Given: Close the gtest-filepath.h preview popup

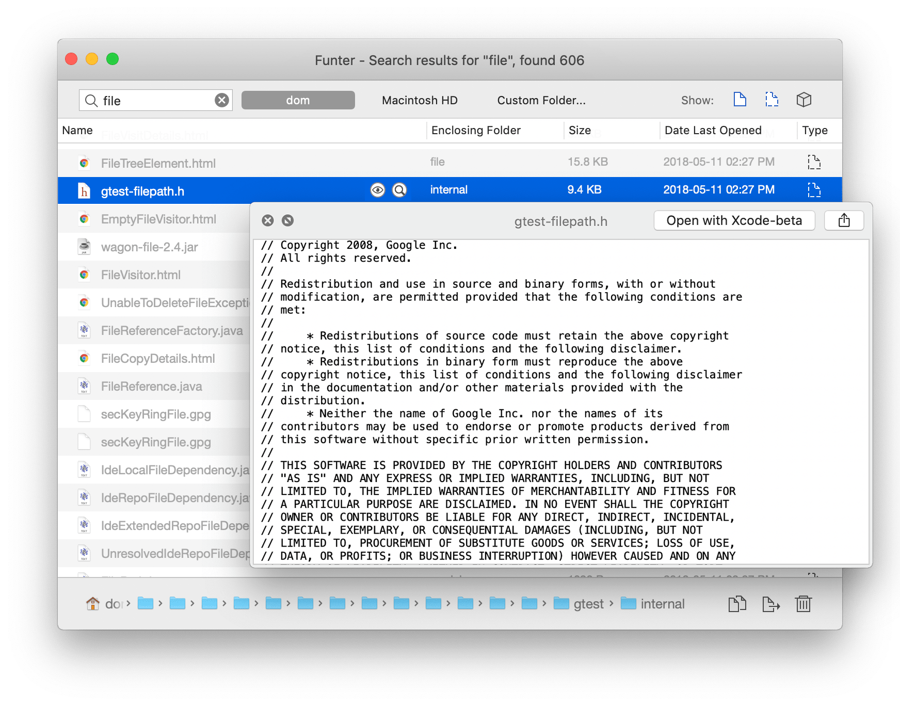Looking at the screenshot, I should coord(268,220).
